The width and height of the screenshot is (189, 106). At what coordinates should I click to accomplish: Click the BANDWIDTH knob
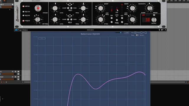(x=150, y=8)
